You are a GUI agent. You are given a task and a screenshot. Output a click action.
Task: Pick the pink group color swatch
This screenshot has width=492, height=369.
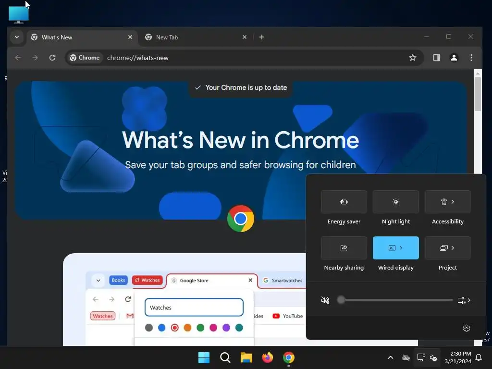pos(213,328)
